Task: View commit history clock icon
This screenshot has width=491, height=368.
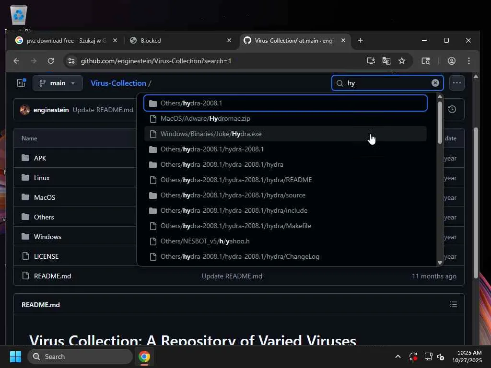Action: [452, 109]
